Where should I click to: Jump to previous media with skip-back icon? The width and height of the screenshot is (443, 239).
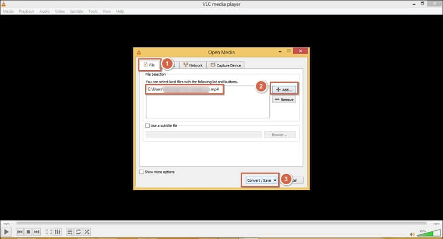(x=20, y=232)
